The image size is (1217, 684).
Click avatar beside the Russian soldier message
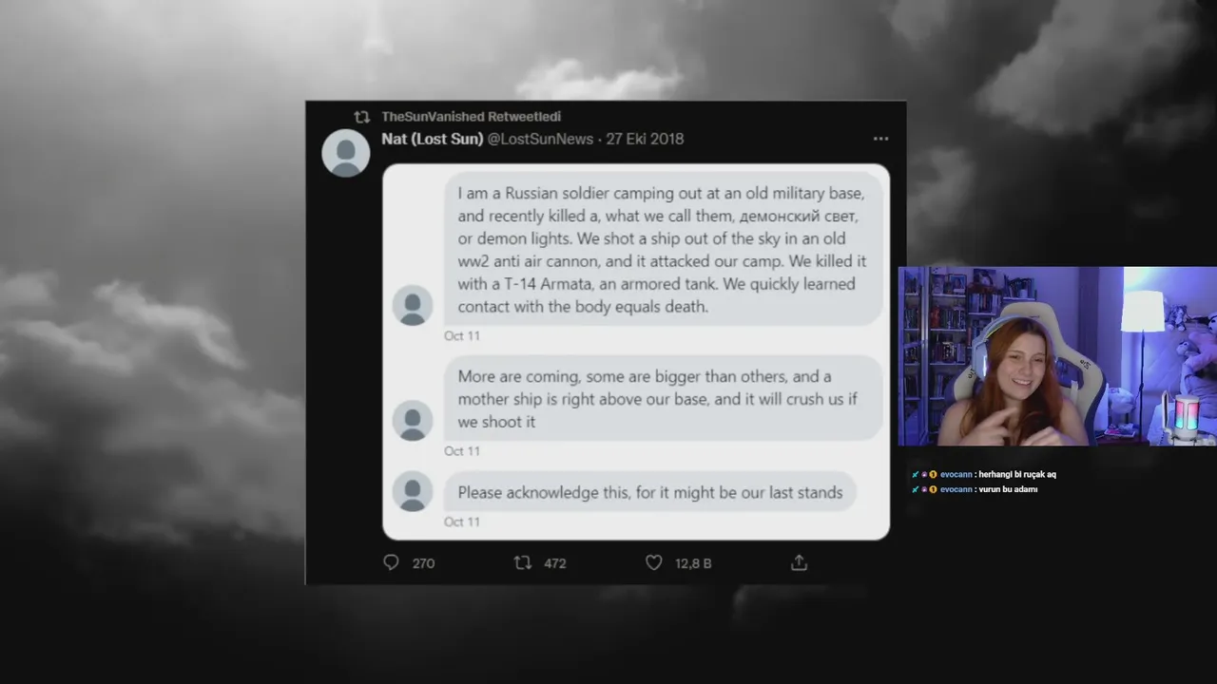pyautogui.click(x=413, y=306)
